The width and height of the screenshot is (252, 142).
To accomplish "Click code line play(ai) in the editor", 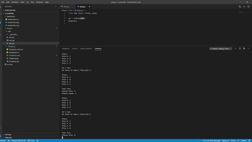I will [x=72, y=21].
